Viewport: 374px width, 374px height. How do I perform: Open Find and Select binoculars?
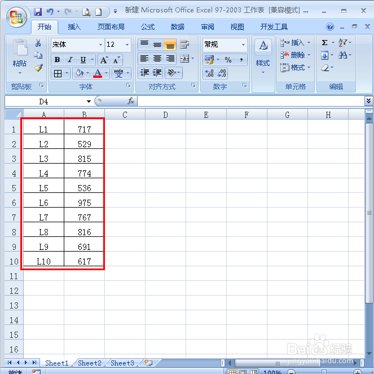[342, 55]
